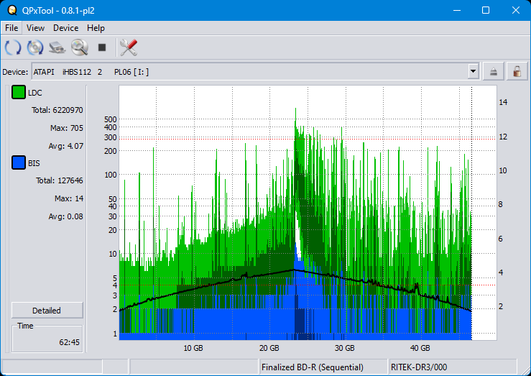Start the disc scan with magnifier icon
Viewport: 531px width, 376px height.
(79, 48)
